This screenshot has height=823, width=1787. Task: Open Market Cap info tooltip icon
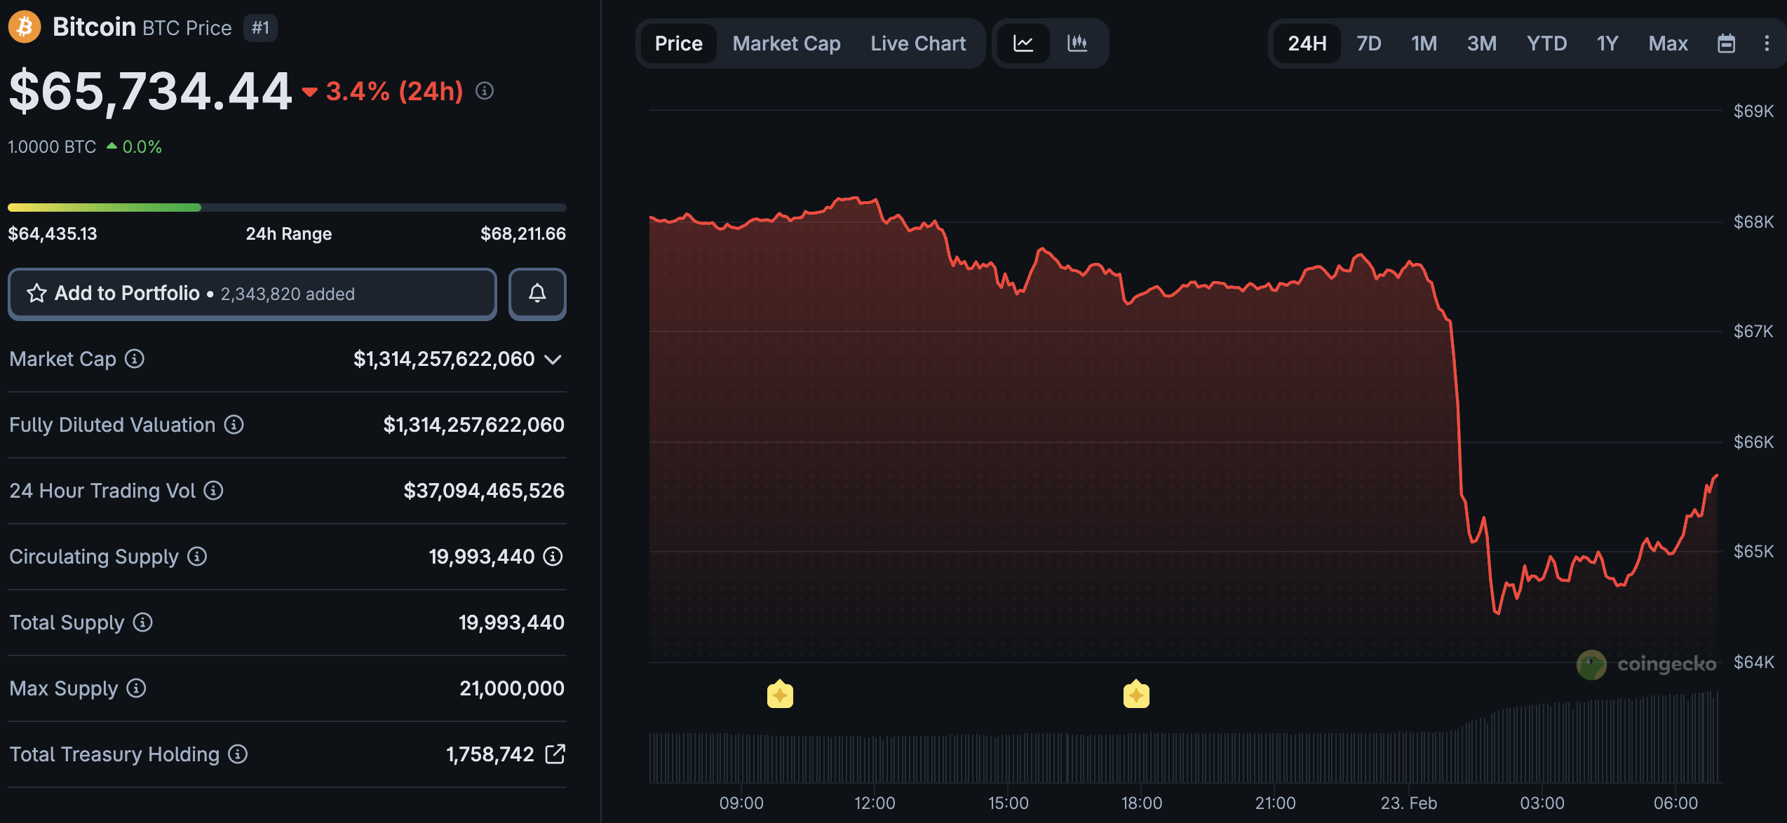135,359
